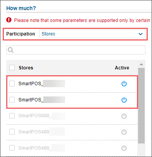This screenshot has width=152, height=157.
Task: Check the SmartPOS800_ store checkbox
Action: tap(12, 116)
